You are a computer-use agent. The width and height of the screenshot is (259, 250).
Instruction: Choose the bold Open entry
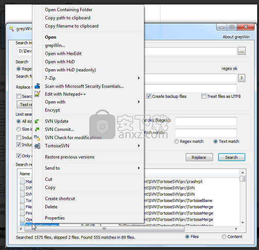click(x=51, y=37)
